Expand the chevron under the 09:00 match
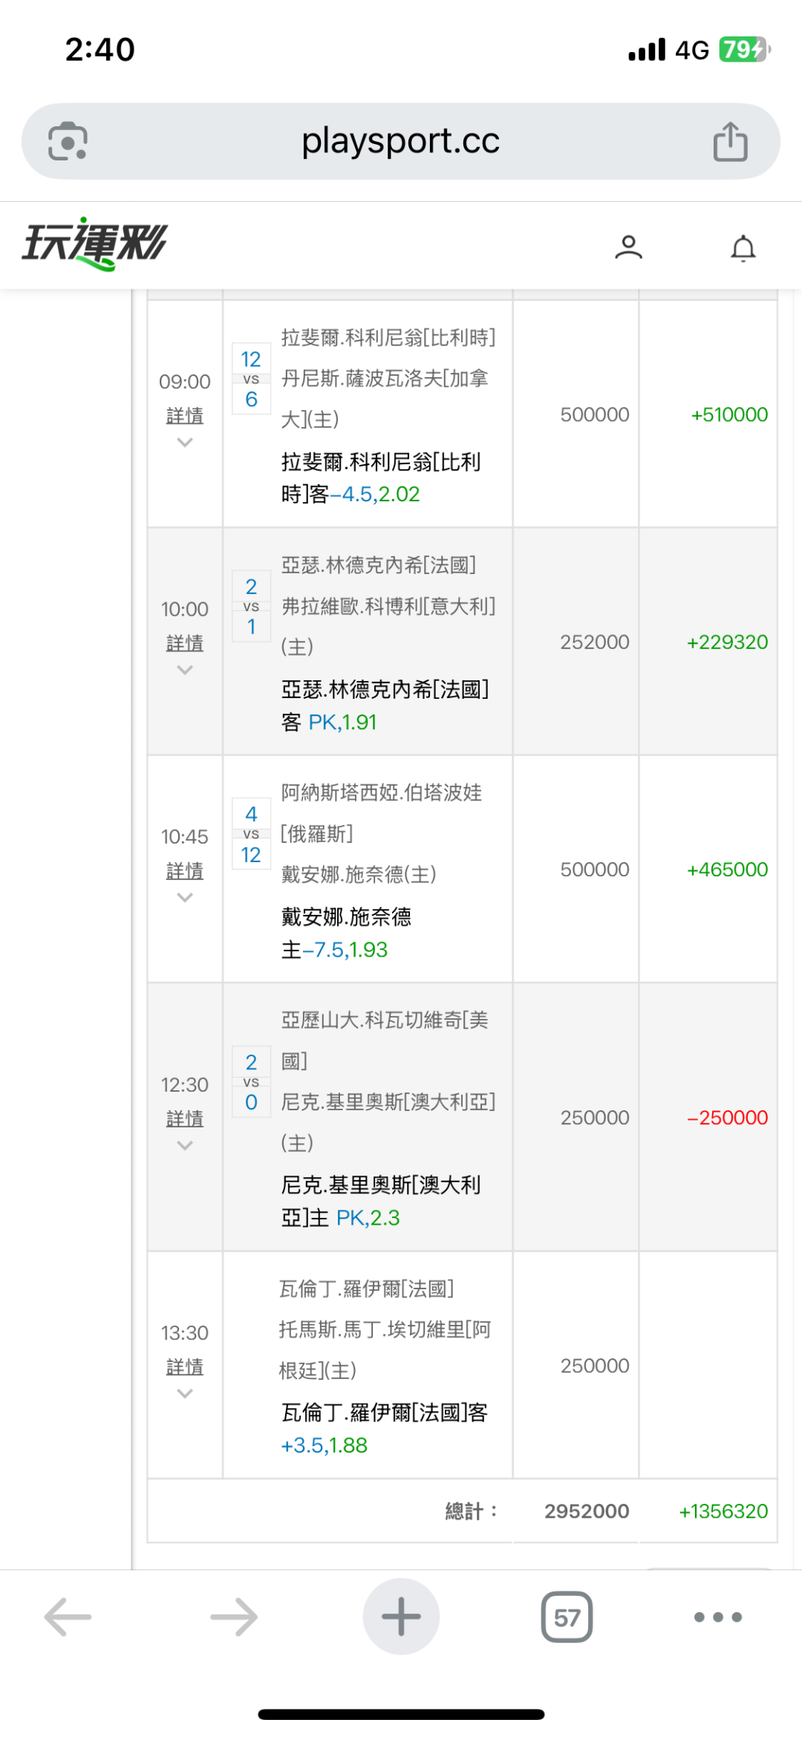The image size is (802, 1737). pos(185,443)
